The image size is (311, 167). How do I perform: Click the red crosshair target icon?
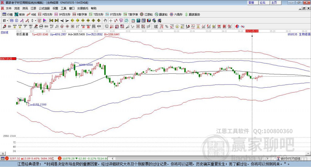pos(62,26)
